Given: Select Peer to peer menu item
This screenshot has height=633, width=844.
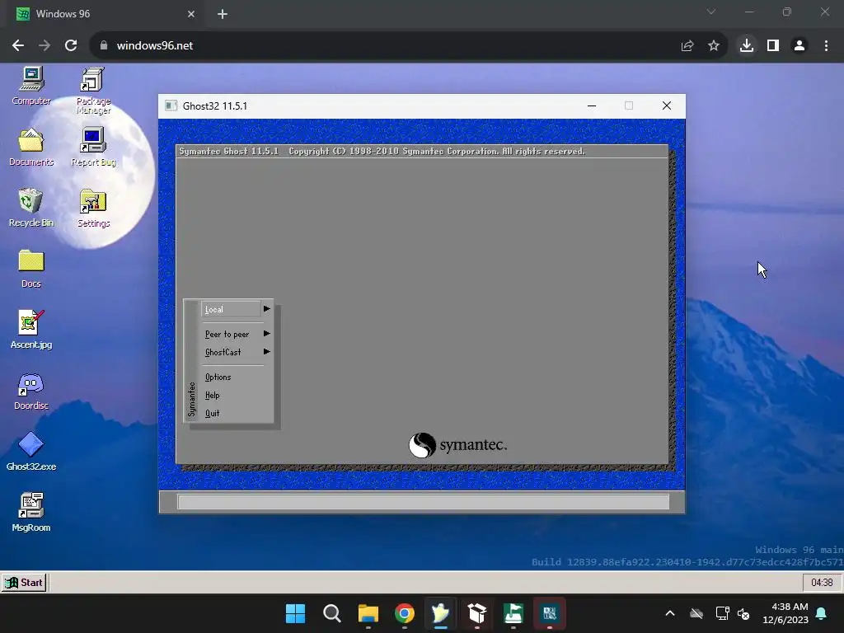Looking at the screenshot, I should pos(227,335).
